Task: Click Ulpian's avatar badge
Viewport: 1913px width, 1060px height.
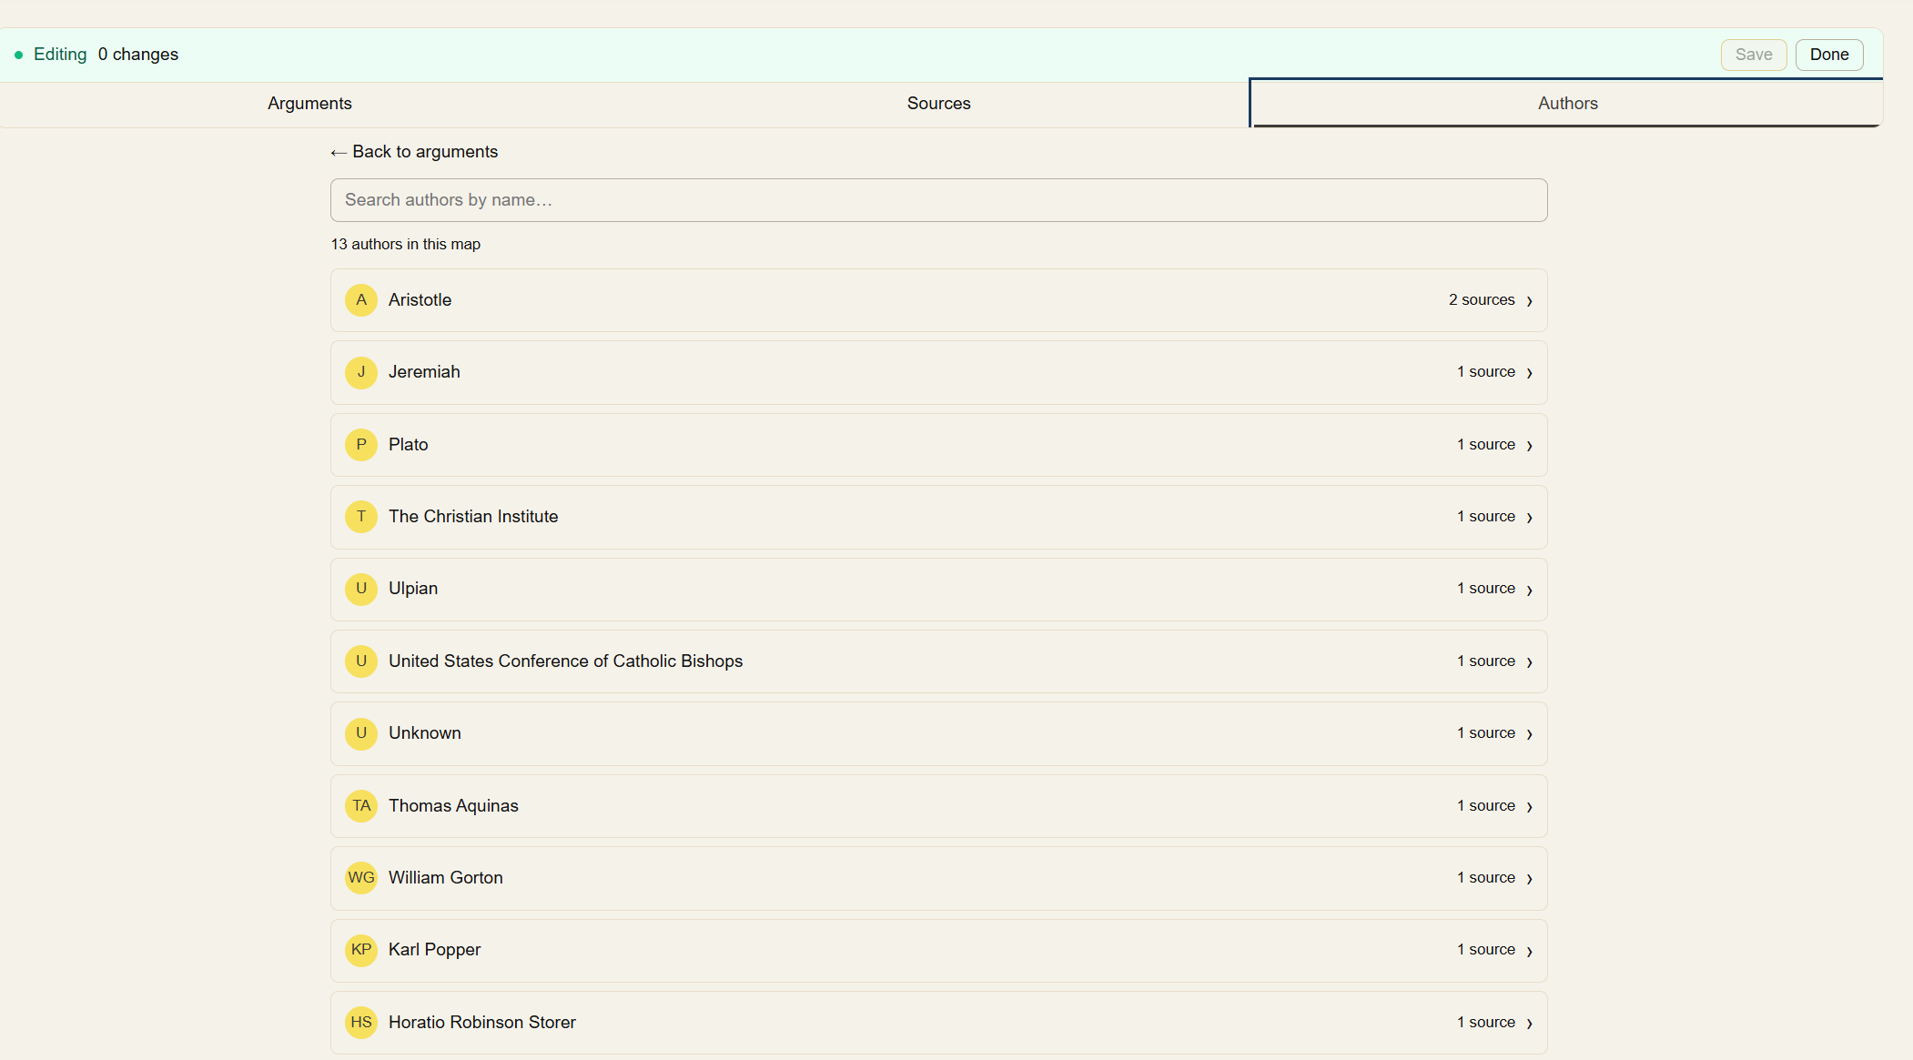Action: (x=361, y=589)
